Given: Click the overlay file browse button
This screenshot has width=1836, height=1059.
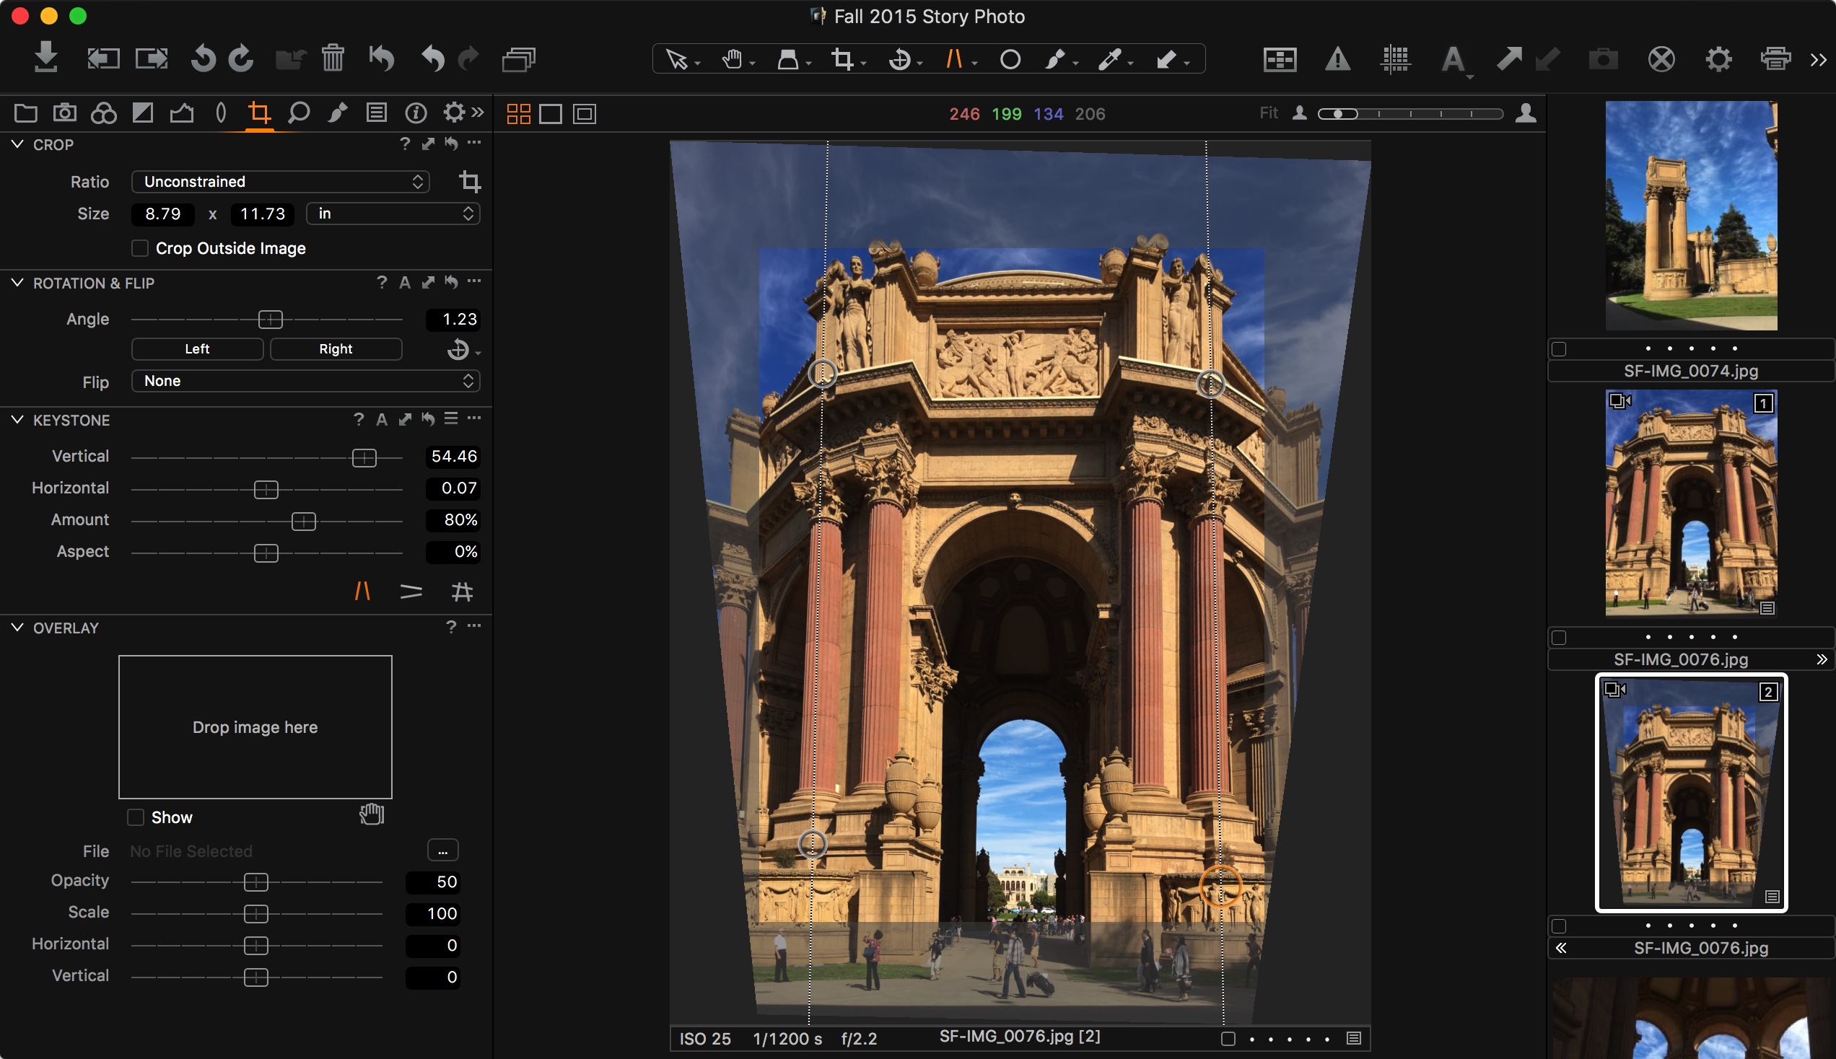Looking at the screenshot, I should [x=442, y=851].
